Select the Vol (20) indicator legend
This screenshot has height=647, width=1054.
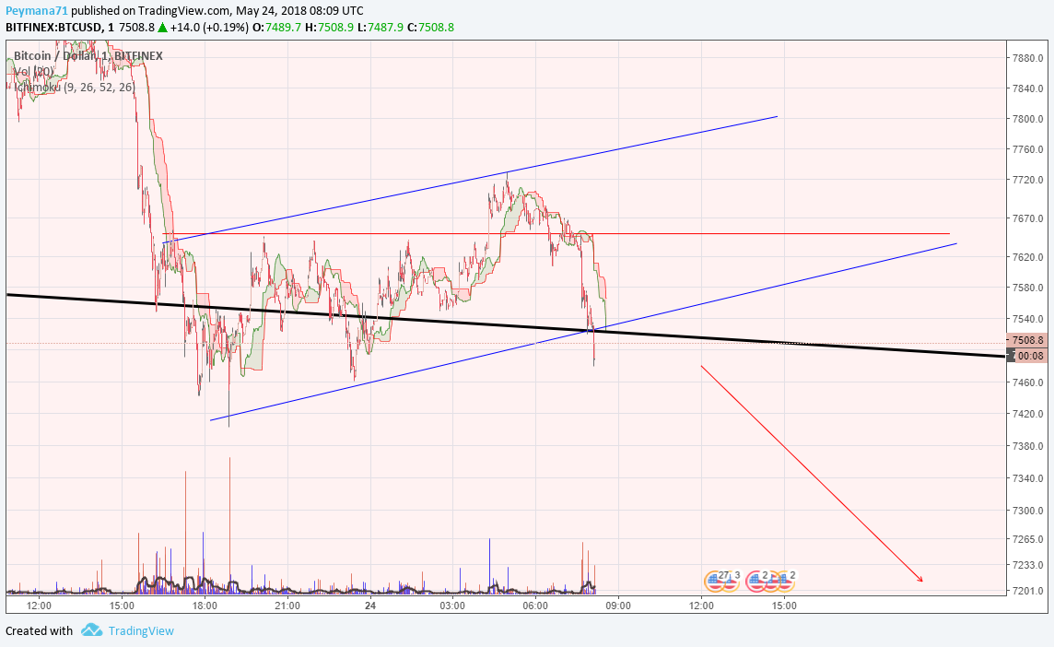point(33,71)
